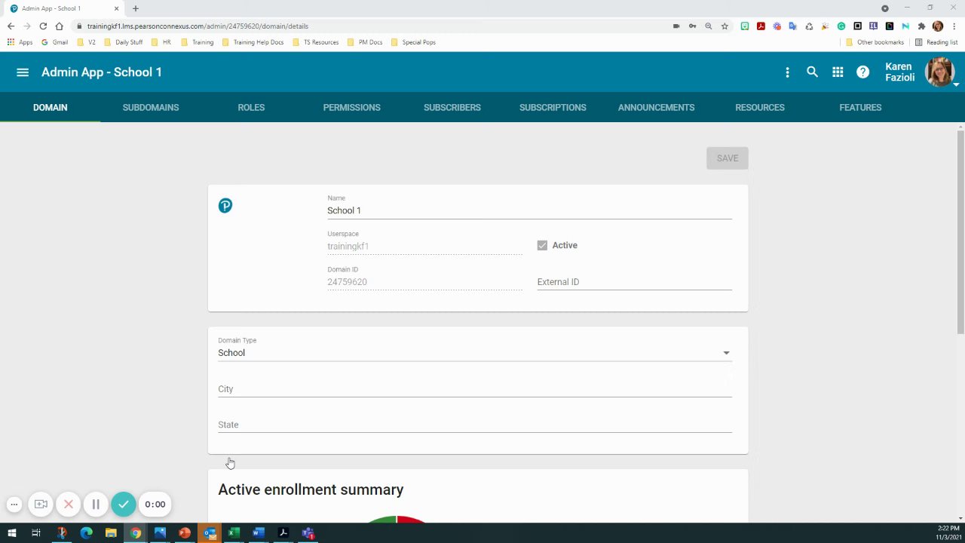
Task: Open the tab search dropdown in Chrome
Action: [885, 8]
